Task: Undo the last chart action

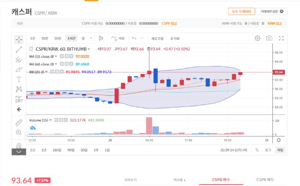Action: click(x=134, y=38)
